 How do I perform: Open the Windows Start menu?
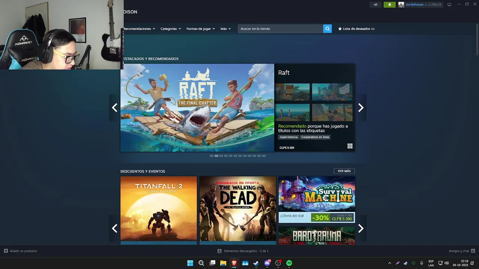[x=190, y=263]
